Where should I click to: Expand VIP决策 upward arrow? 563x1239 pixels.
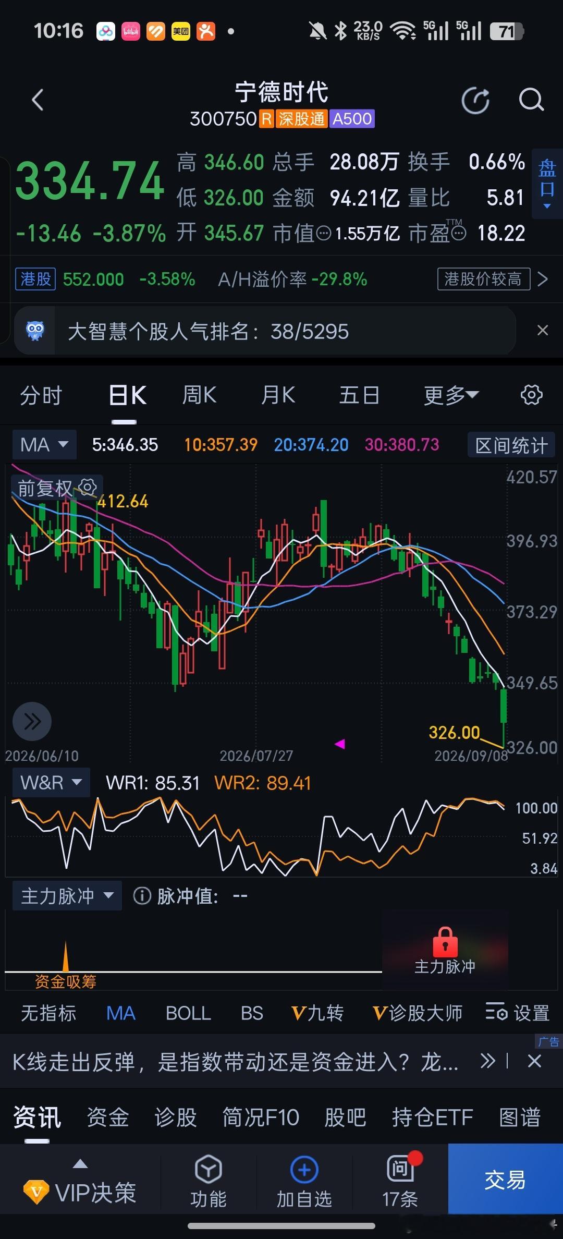coord(80,1162)
